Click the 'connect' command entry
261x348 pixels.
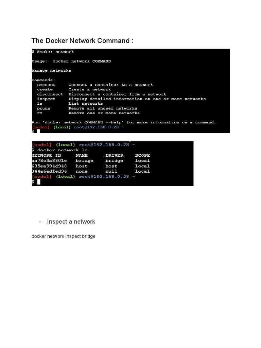tap(46, 85)
